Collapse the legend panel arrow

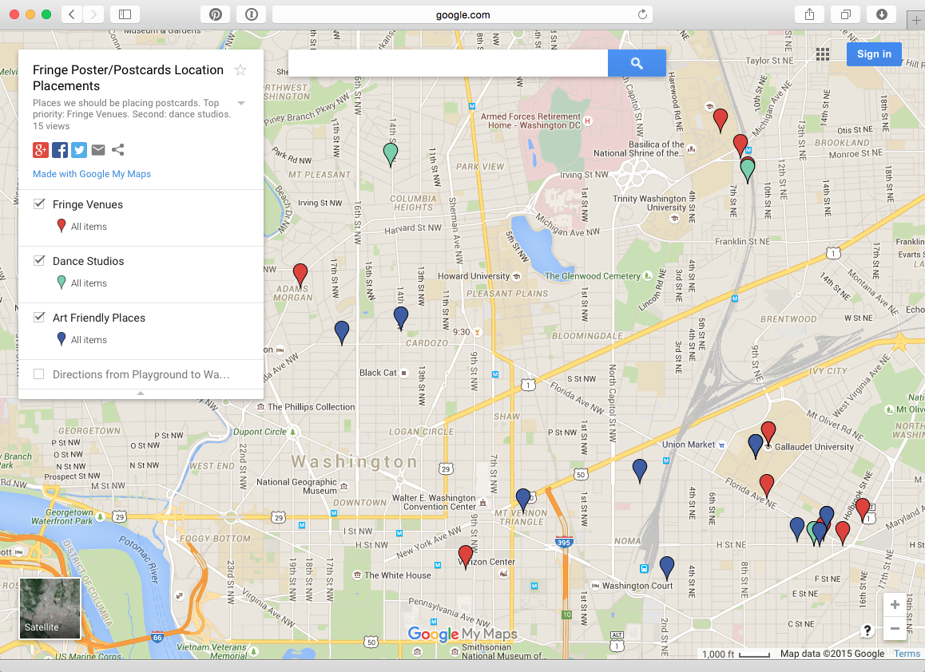tap(141, 393)
